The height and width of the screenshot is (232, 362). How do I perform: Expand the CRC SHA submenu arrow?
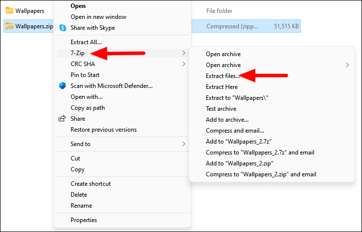click(183, 64)
